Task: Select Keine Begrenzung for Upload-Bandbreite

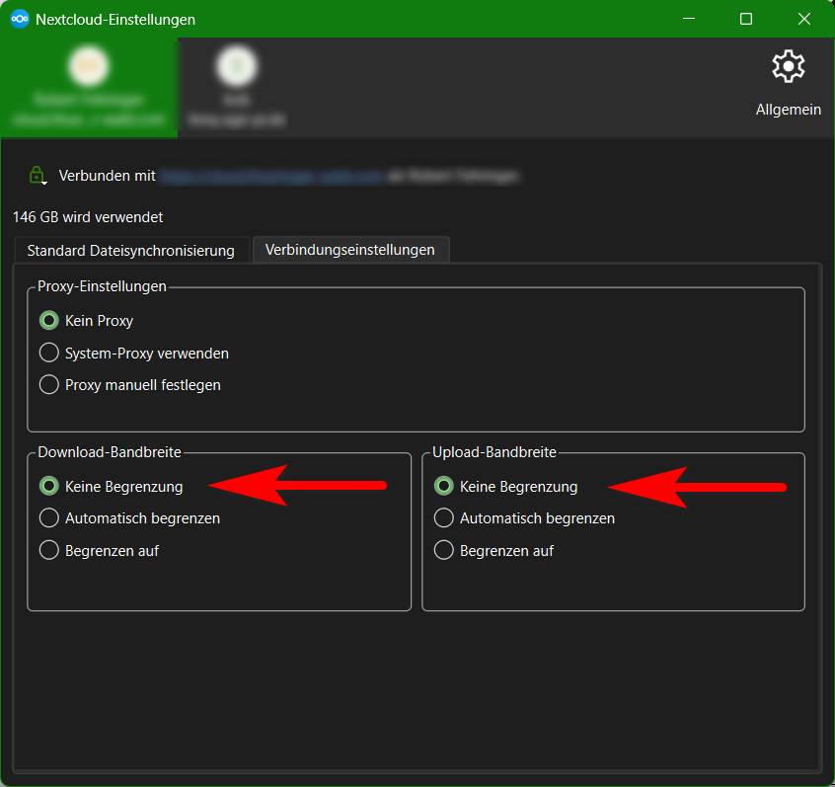Action: [444, 486]
